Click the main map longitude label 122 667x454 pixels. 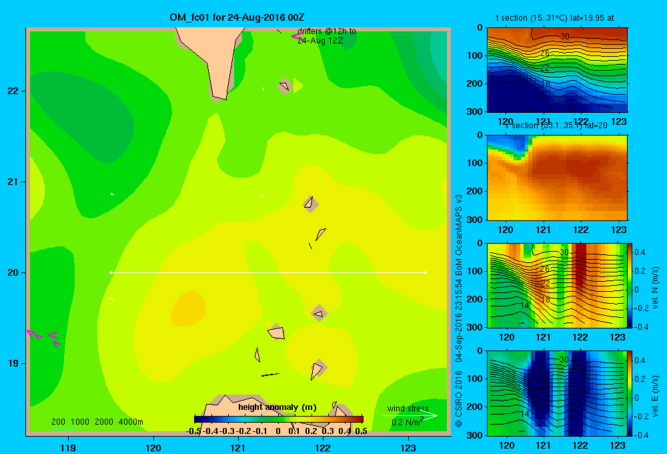tap(323, 447)
